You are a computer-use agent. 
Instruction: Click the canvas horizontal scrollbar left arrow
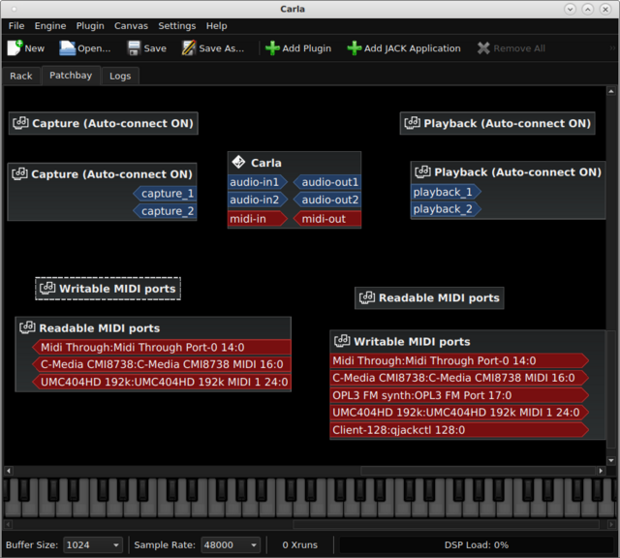click(x=9, y=471)
